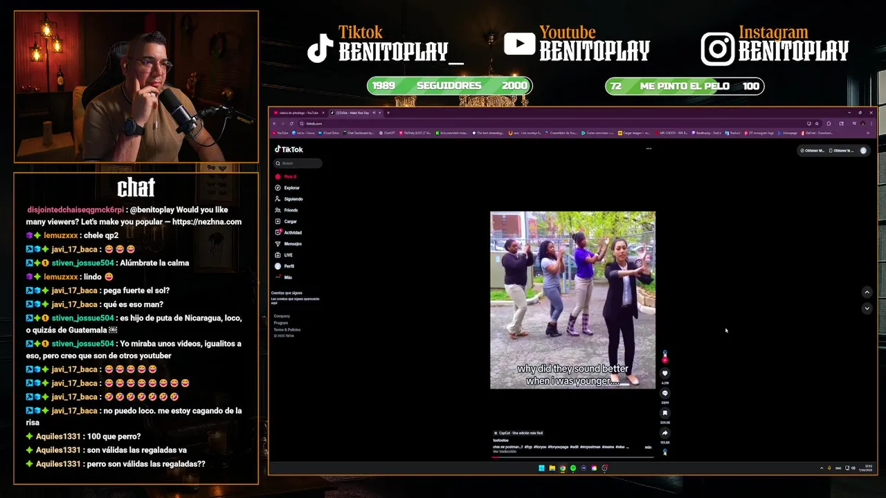The image size is (886, 498).
Task: Select the TikTok - Make Your Day tab
Action: pyautogui.click(x=356, y=113)
